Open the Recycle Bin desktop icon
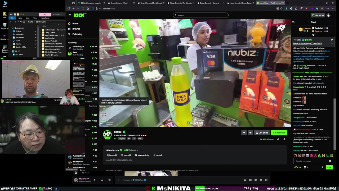Image resolution: width=339 pixels, height=191 pixels. tap(5, 26)
